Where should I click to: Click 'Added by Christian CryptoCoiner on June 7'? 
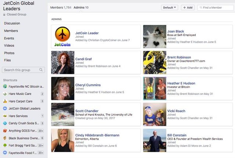pos(102,40)
